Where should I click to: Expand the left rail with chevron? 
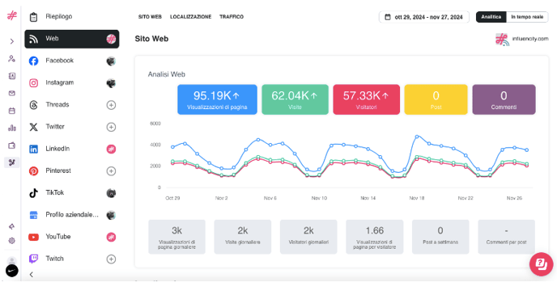pyautogui.click(x=11, y=41)
